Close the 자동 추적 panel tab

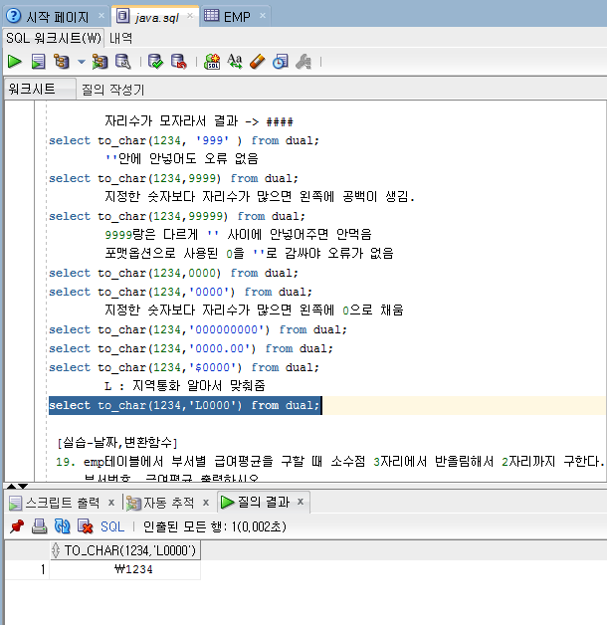206,503
